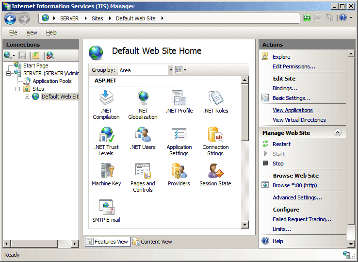Click the Actions pane scroll down arrow
This screenshot has height=262, width=358.
tap(351, 244)
